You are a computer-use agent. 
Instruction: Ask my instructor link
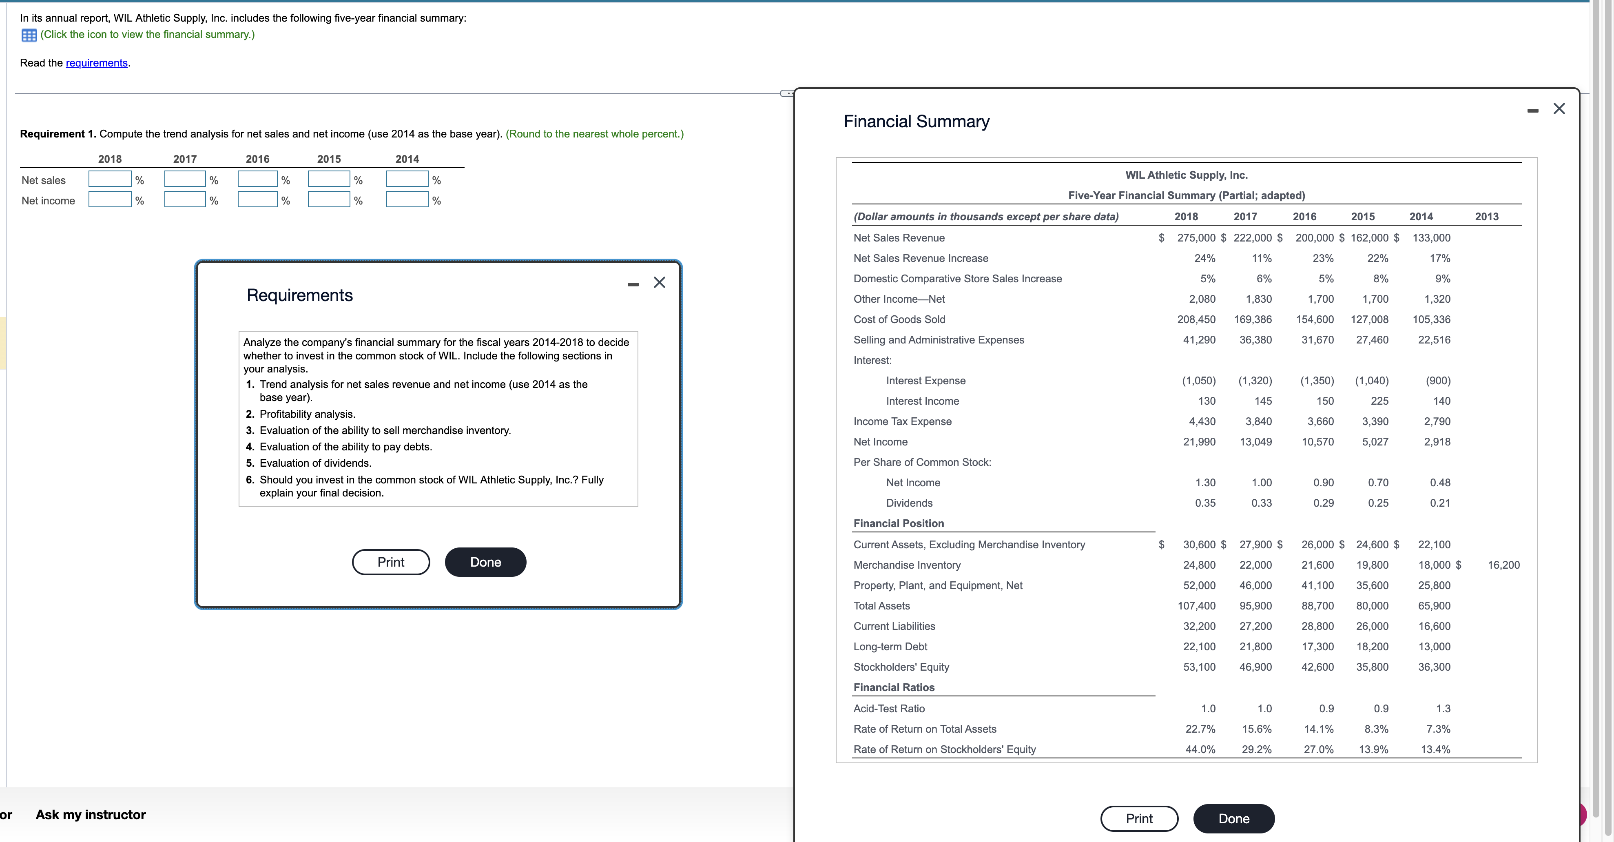91,814
